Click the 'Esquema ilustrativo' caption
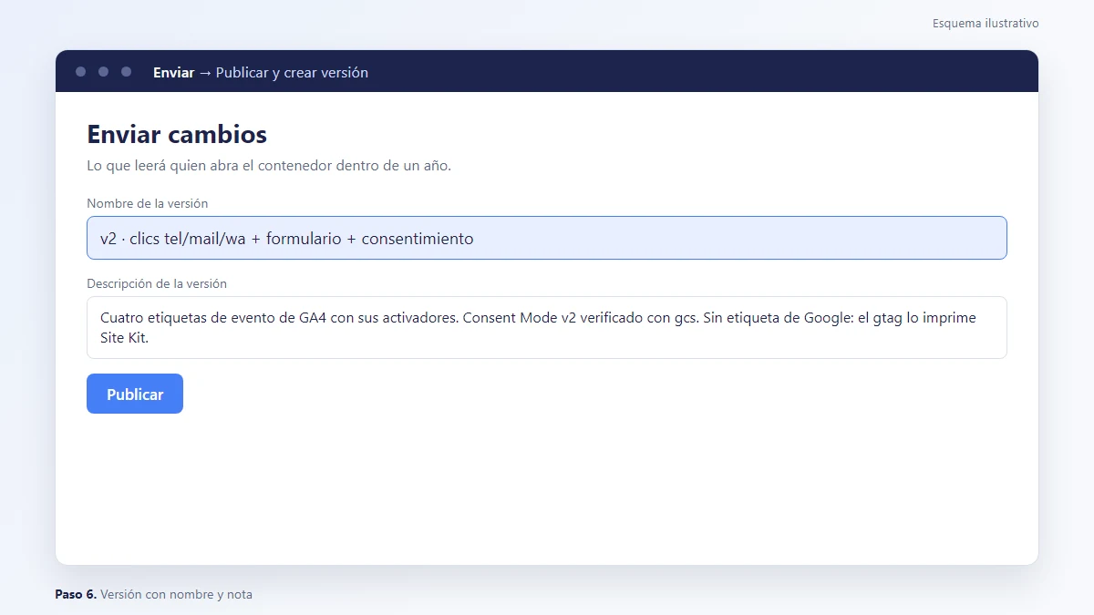The height and width of the screenshot is (615, 1094). point(986,23)
